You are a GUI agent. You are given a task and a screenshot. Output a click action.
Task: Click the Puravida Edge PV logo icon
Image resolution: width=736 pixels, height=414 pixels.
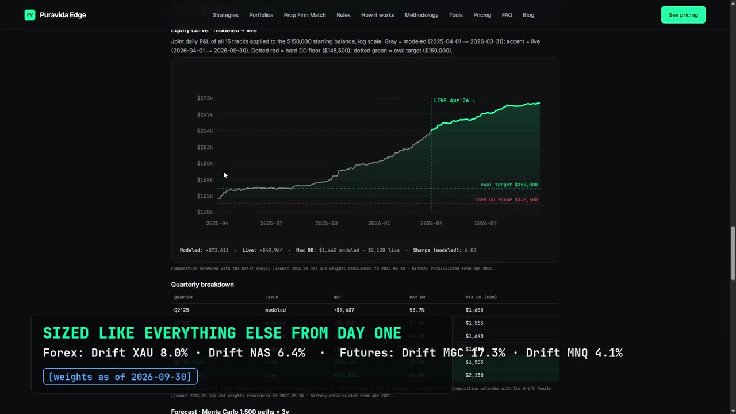[x=30, y=15]
